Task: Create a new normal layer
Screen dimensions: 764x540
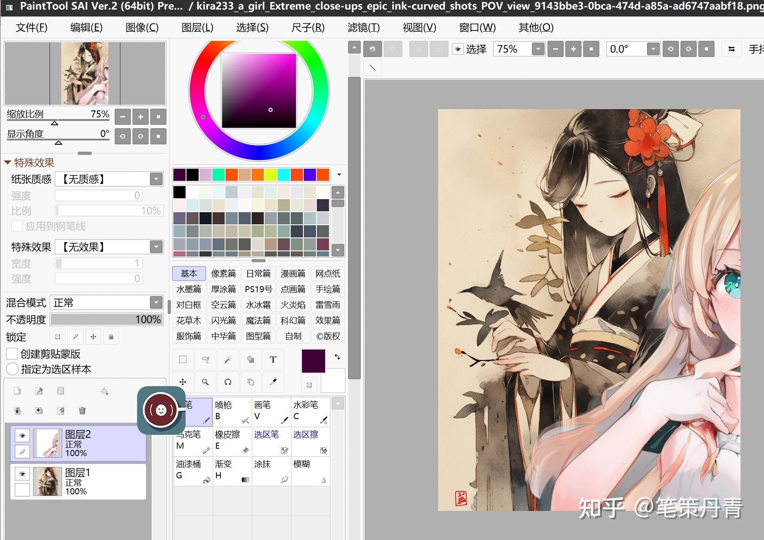Action: pyautogui.click(x=17, y=390)
